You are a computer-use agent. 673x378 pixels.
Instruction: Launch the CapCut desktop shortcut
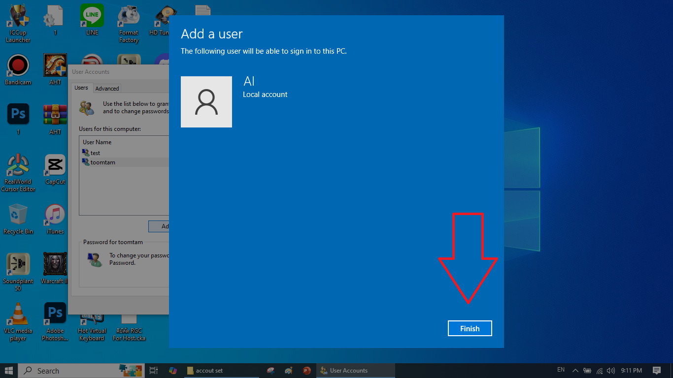[x=55, y=169]
